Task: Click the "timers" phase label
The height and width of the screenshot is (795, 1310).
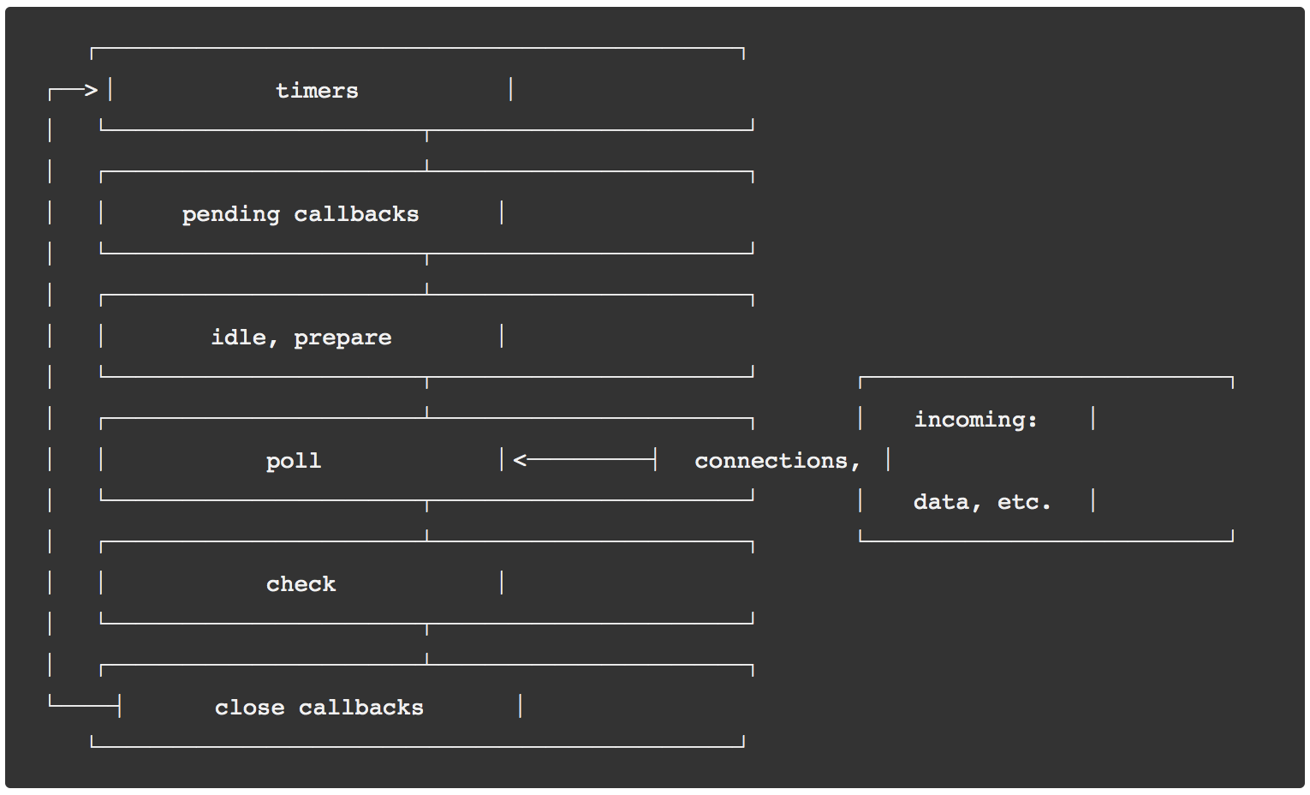Action: click(x=317, y=91)
